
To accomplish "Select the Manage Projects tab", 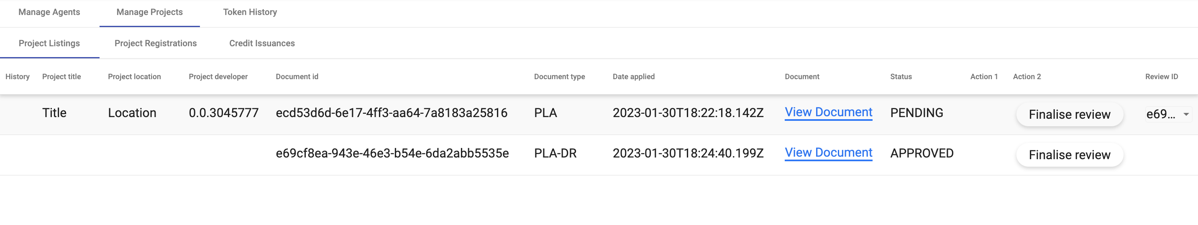I will (x=149, y=12).
